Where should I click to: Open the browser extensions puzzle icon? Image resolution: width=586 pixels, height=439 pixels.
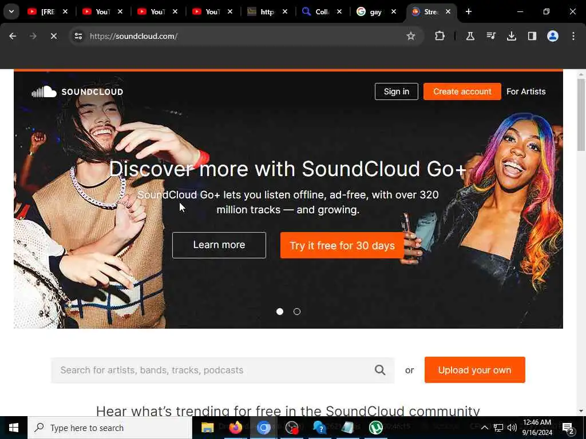tap(440, 36)
